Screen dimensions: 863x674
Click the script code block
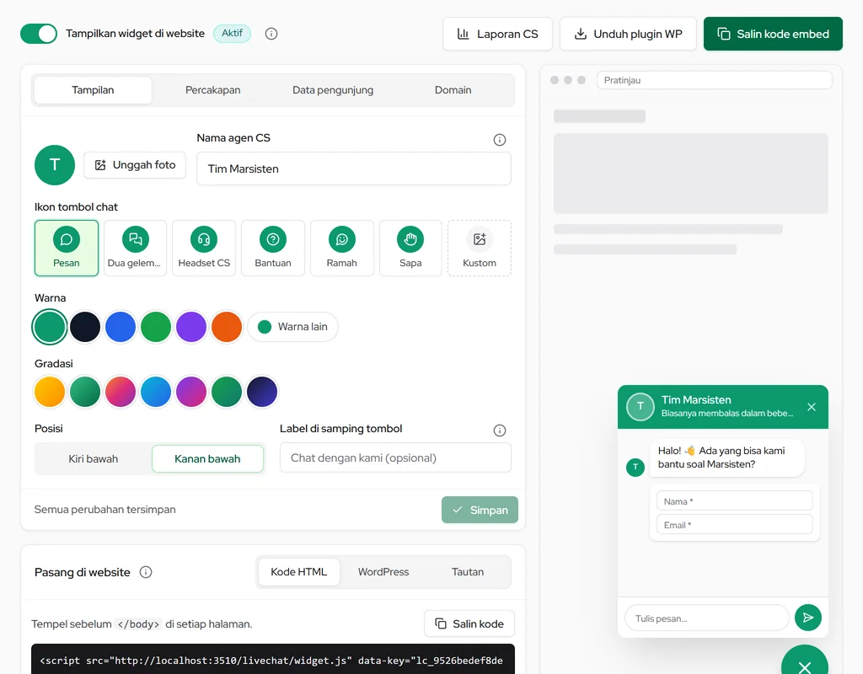tap(273, 660)
